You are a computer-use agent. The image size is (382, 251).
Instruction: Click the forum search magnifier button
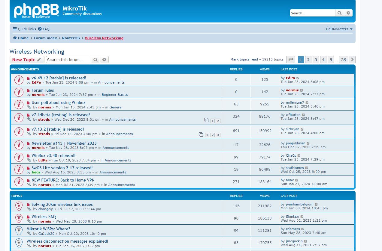click(95, 60)
